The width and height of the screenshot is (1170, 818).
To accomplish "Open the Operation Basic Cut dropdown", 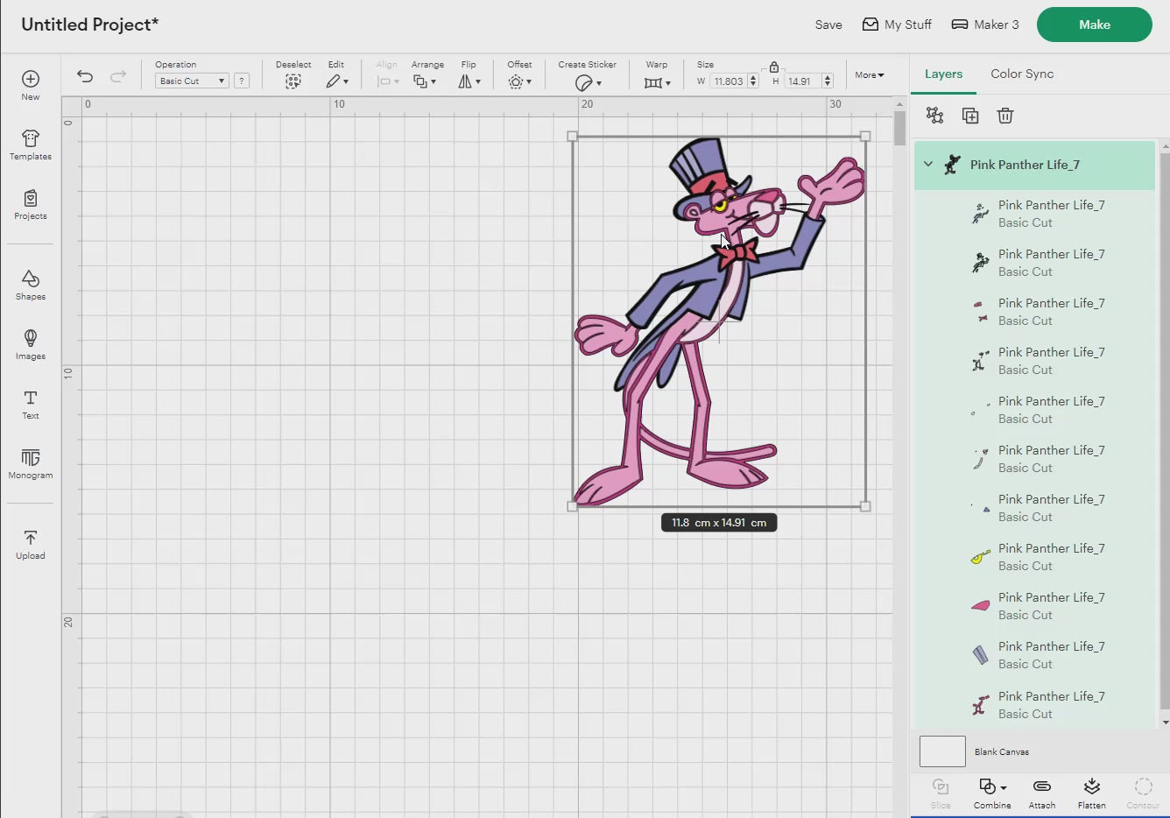I will click(192, 81).
